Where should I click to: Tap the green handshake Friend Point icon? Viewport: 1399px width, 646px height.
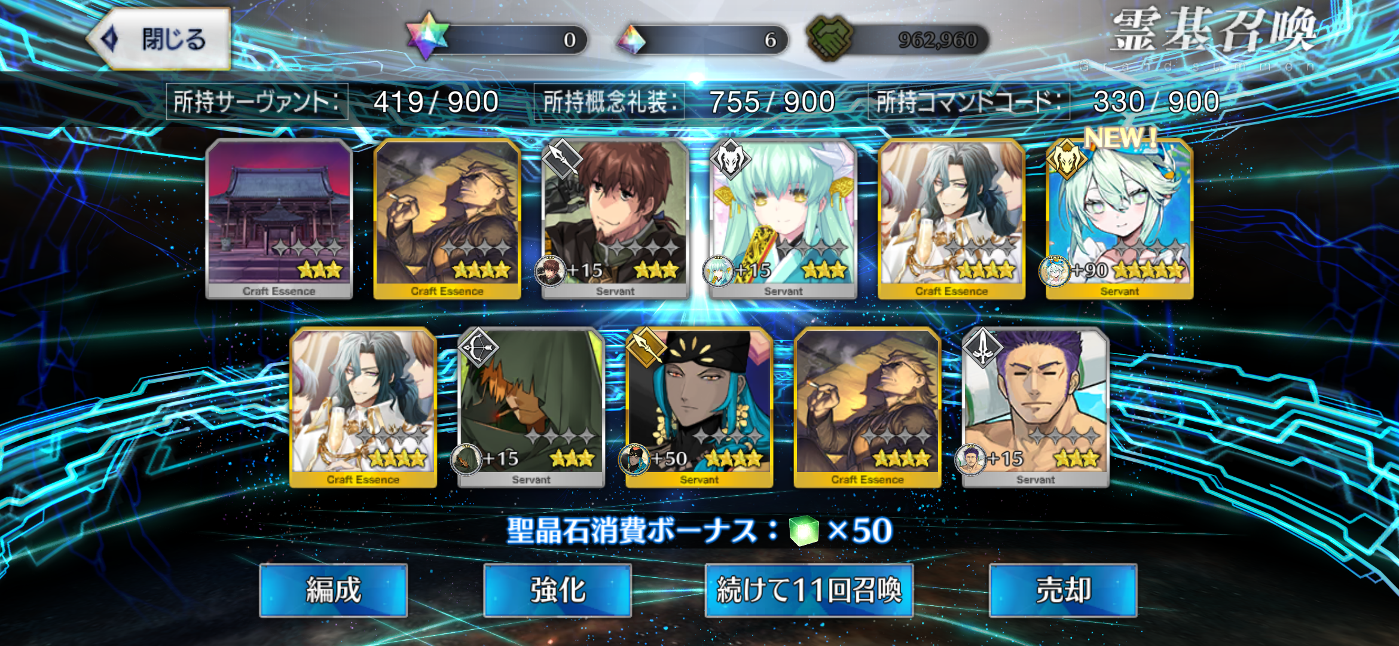[x=830, y=39]
